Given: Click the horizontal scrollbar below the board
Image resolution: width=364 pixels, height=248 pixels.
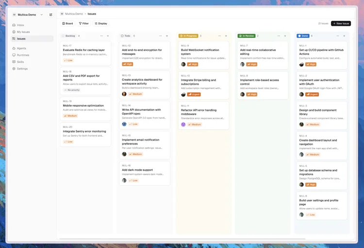Looking at the screenshot, I should (x=182, y=239).
